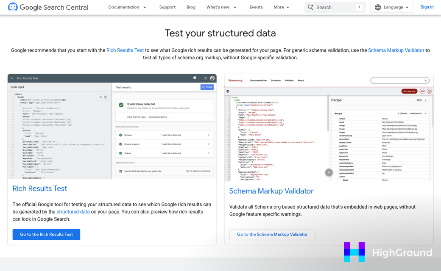Click the blue SHARE button in test results

207,87
